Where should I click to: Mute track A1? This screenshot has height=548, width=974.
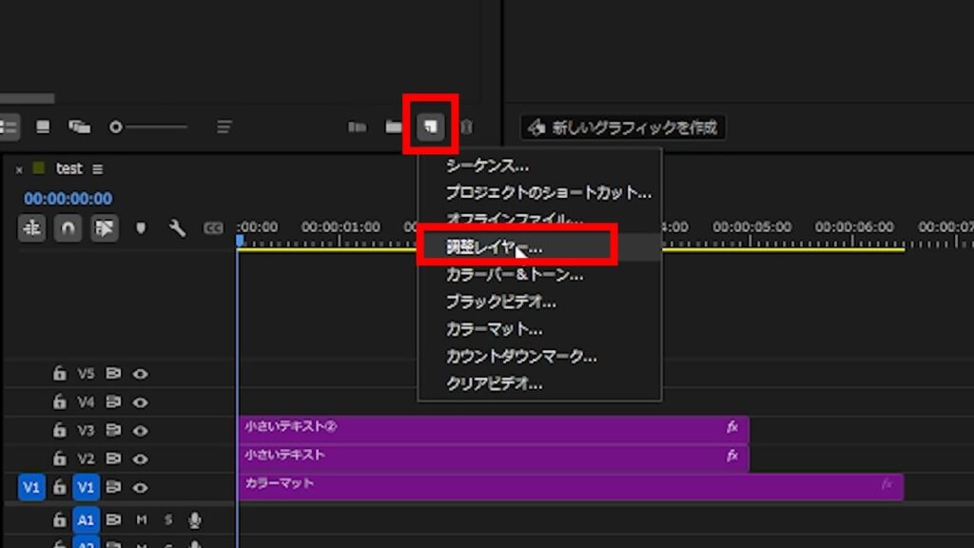tap(142, 519)
